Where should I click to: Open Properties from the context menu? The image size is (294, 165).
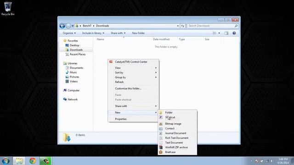pyautogui.click(x=133, y=119)
